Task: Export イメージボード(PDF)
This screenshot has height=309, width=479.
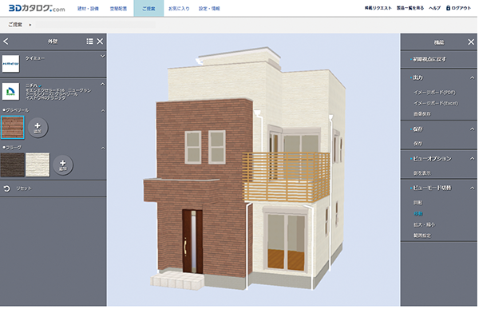Action: click(434, 92)
